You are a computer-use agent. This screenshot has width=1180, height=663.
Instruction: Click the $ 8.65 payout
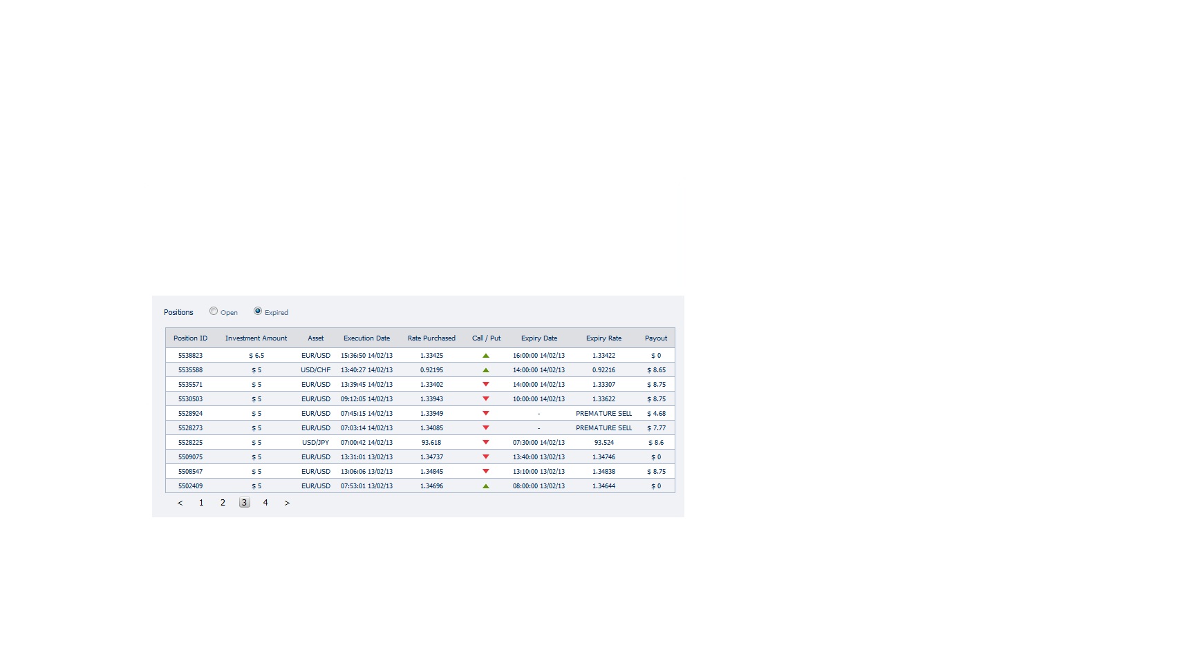click(656, 370)
